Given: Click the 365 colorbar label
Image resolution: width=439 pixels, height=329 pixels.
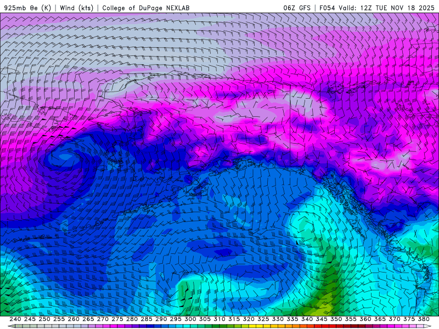Looking at the screenshot, I should [380, 319].
